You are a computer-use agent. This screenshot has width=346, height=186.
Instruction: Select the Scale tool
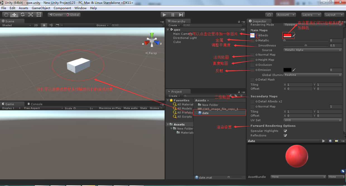point(31,15)
